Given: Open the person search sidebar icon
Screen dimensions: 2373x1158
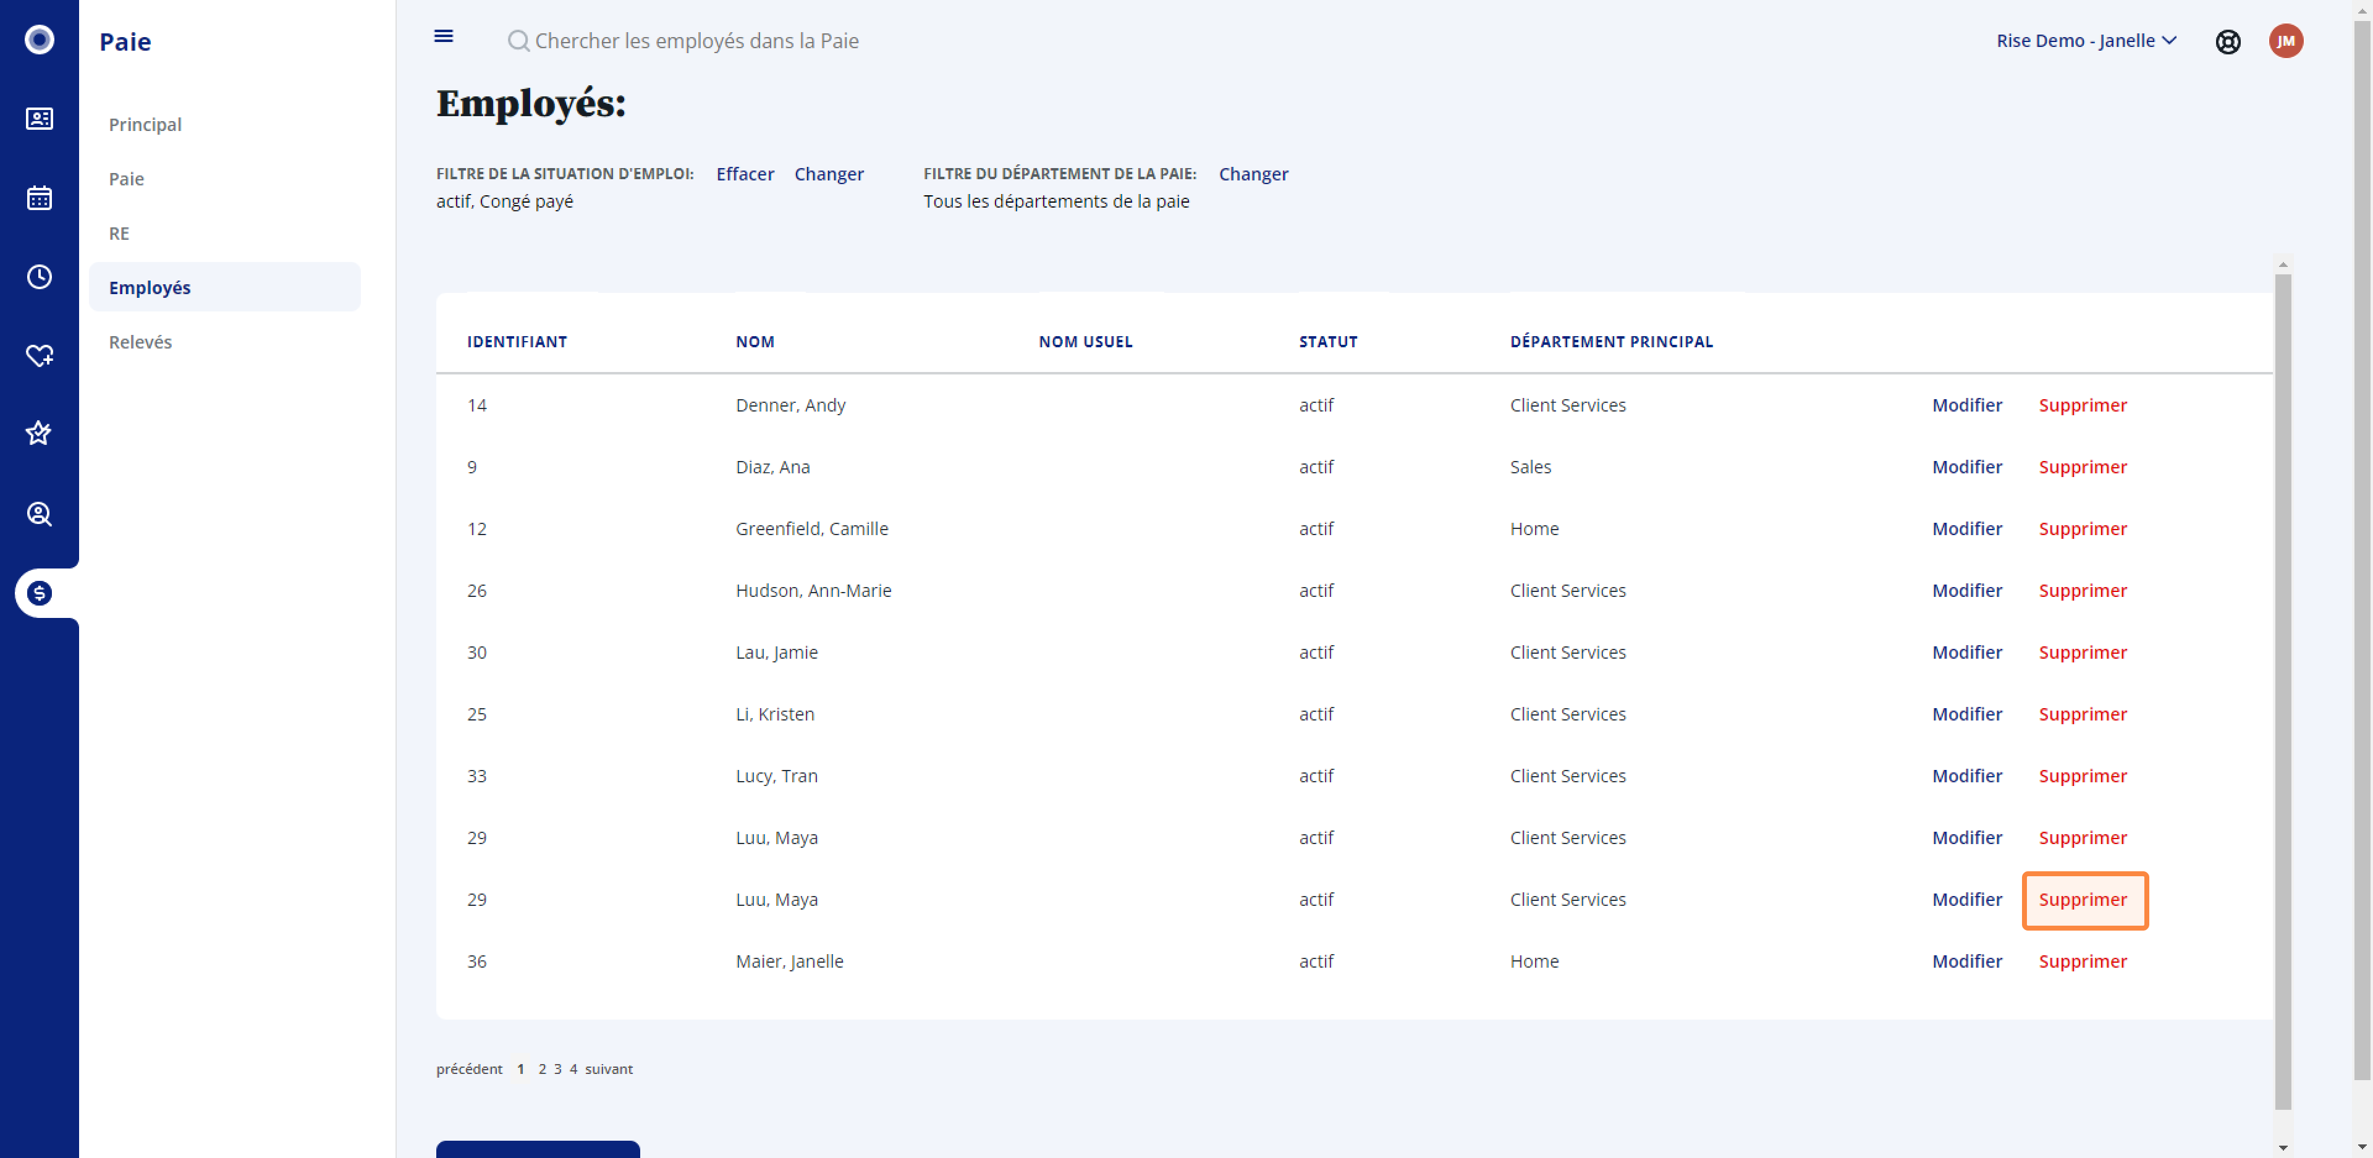Looking at the screenshot, I should pos(39,514).
